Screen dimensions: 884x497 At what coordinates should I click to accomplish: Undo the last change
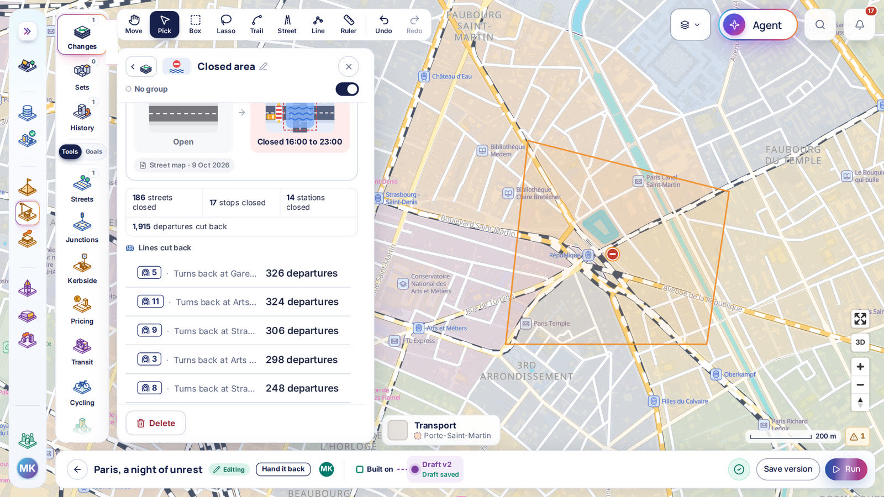(383, 25)
